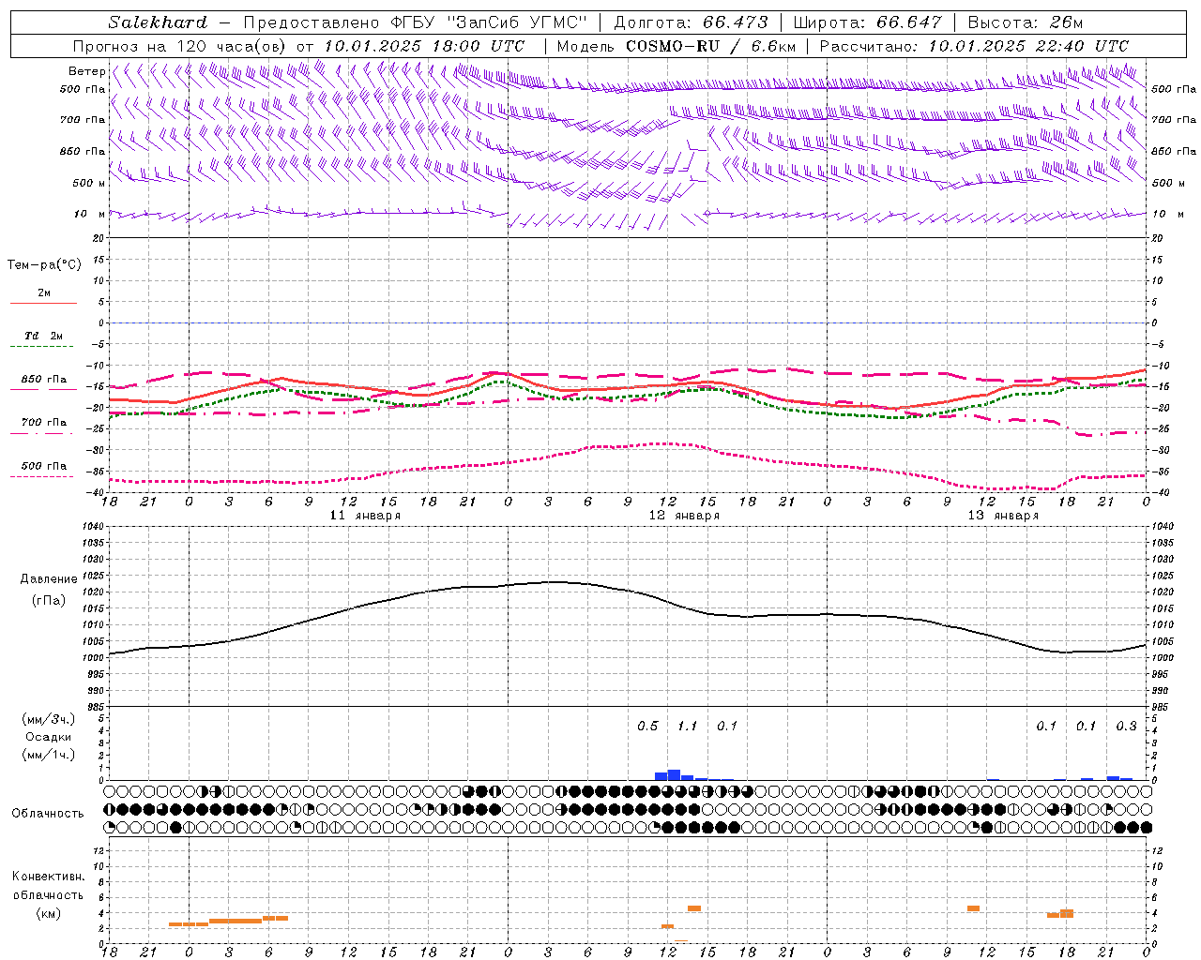Viewport: 1201px width, 960px height.
Task: Click the (мм/3ч.) precipitation unit label
Action: coord(49,720)
